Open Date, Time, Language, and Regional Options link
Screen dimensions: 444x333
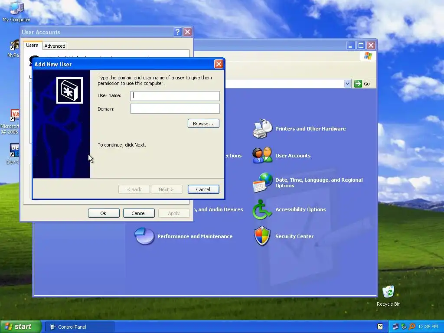point(319,183)
